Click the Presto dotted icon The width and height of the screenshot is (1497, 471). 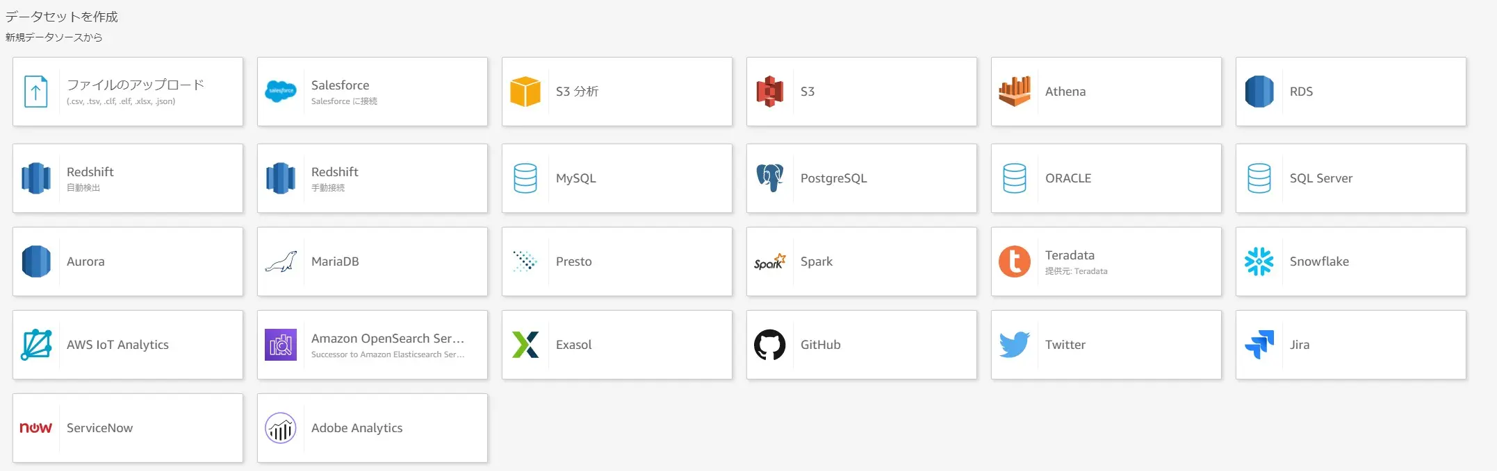coord(525,262)
